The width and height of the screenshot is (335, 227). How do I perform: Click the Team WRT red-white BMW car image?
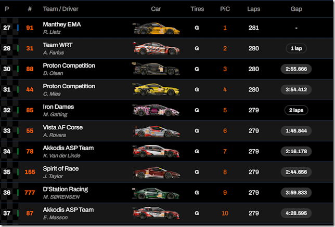click(156, 48)
